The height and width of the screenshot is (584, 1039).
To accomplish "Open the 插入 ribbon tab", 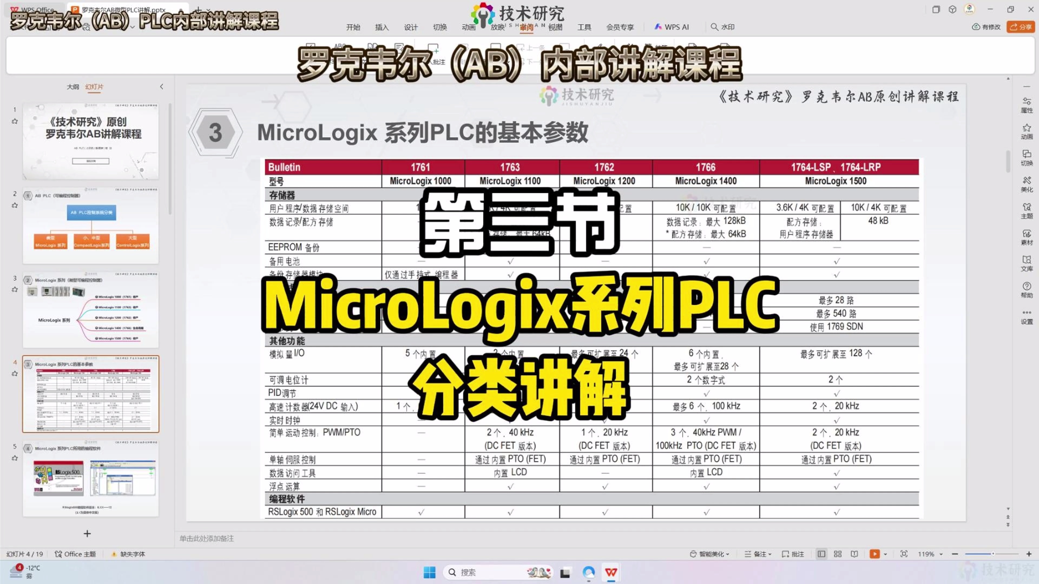I will (382, 27).
